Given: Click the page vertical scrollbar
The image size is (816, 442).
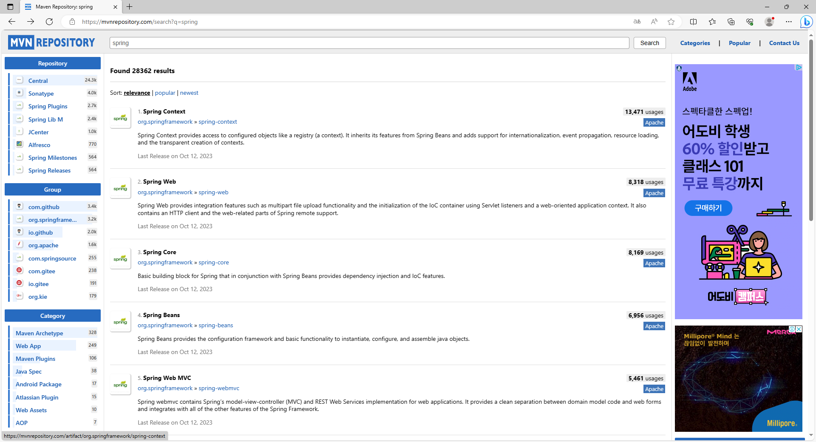Looking at the screenshot, I should coord(811,130).
